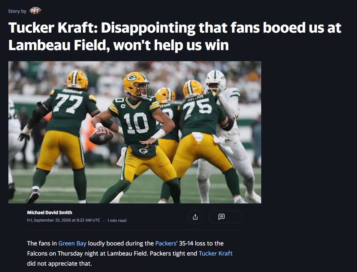Open the PFT football logo source link

35,11
